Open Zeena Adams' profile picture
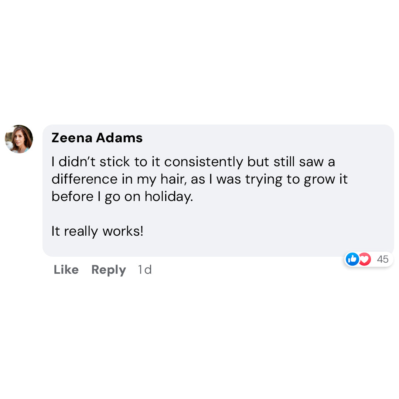Viewport: 399px width, 399px height. click(19, 139)
